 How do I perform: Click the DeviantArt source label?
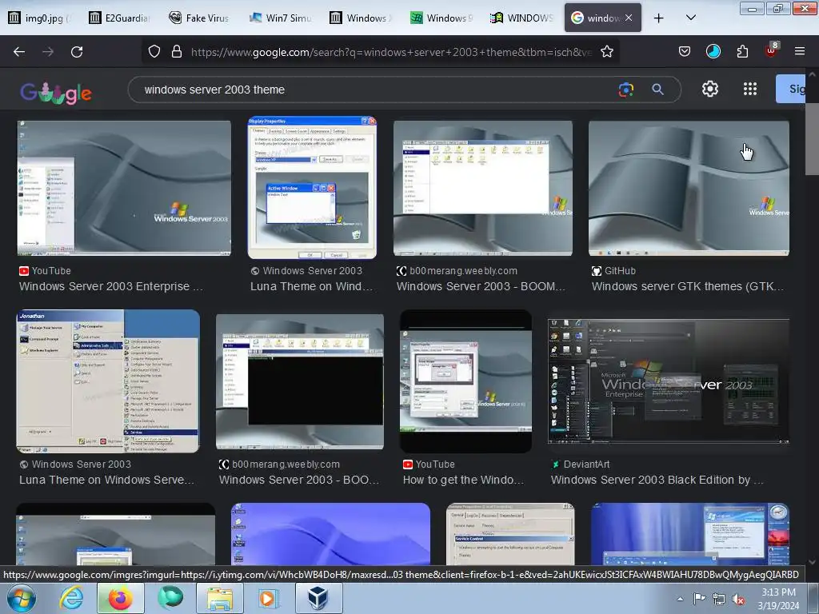586,464
